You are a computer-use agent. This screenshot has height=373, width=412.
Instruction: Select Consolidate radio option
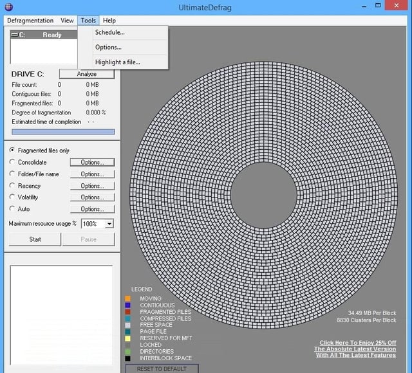[12, 162]
